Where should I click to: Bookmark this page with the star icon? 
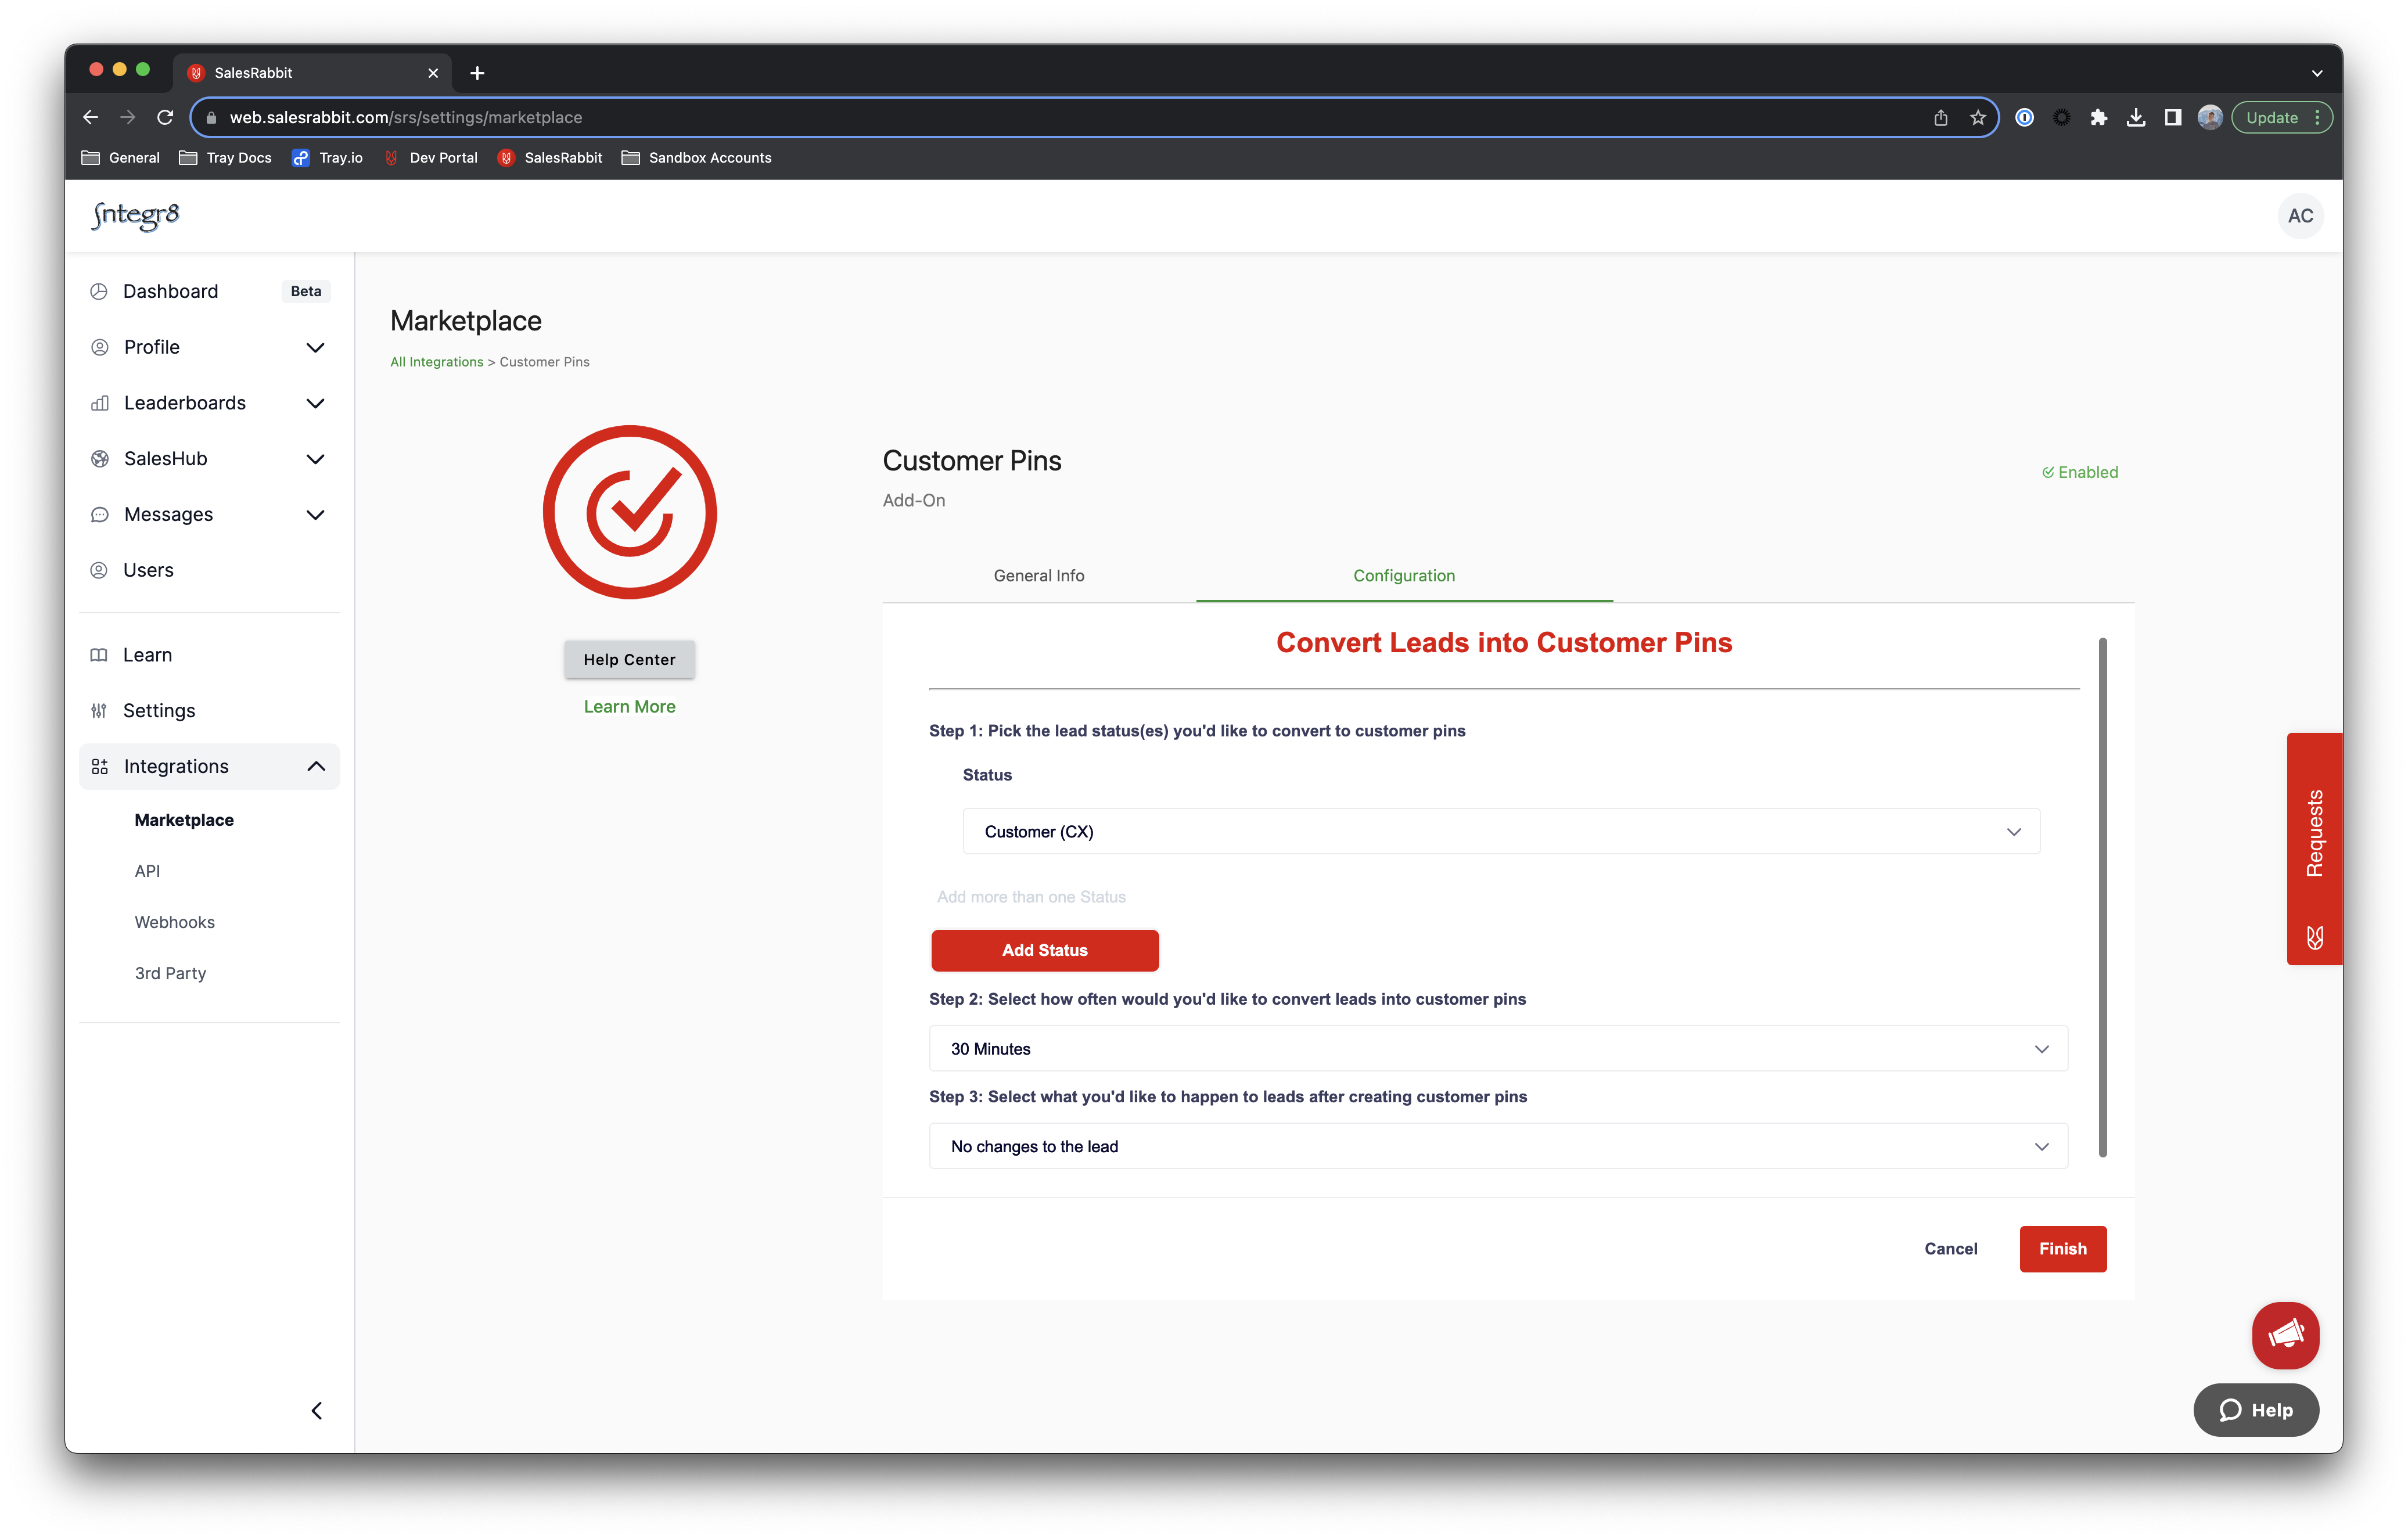1977,117
